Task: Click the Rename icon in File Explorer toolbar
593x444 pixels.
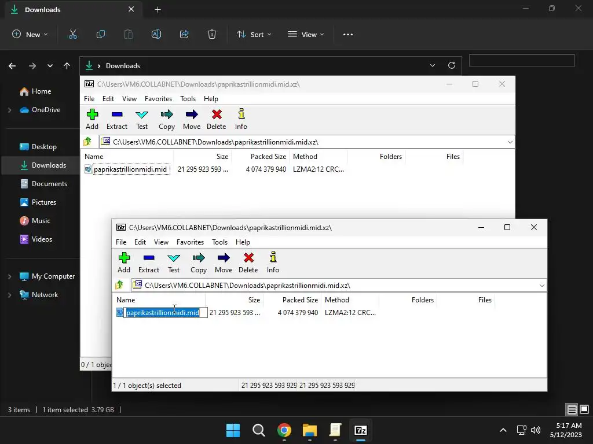Action: pos(156,34)
